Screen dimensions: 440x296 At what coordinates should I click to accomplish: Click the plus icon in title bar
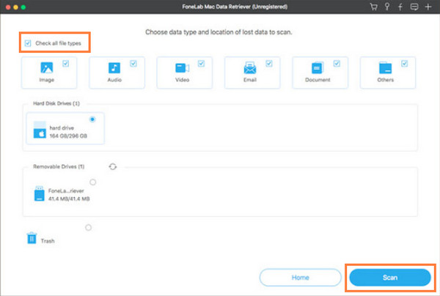[x=428, y=7]
